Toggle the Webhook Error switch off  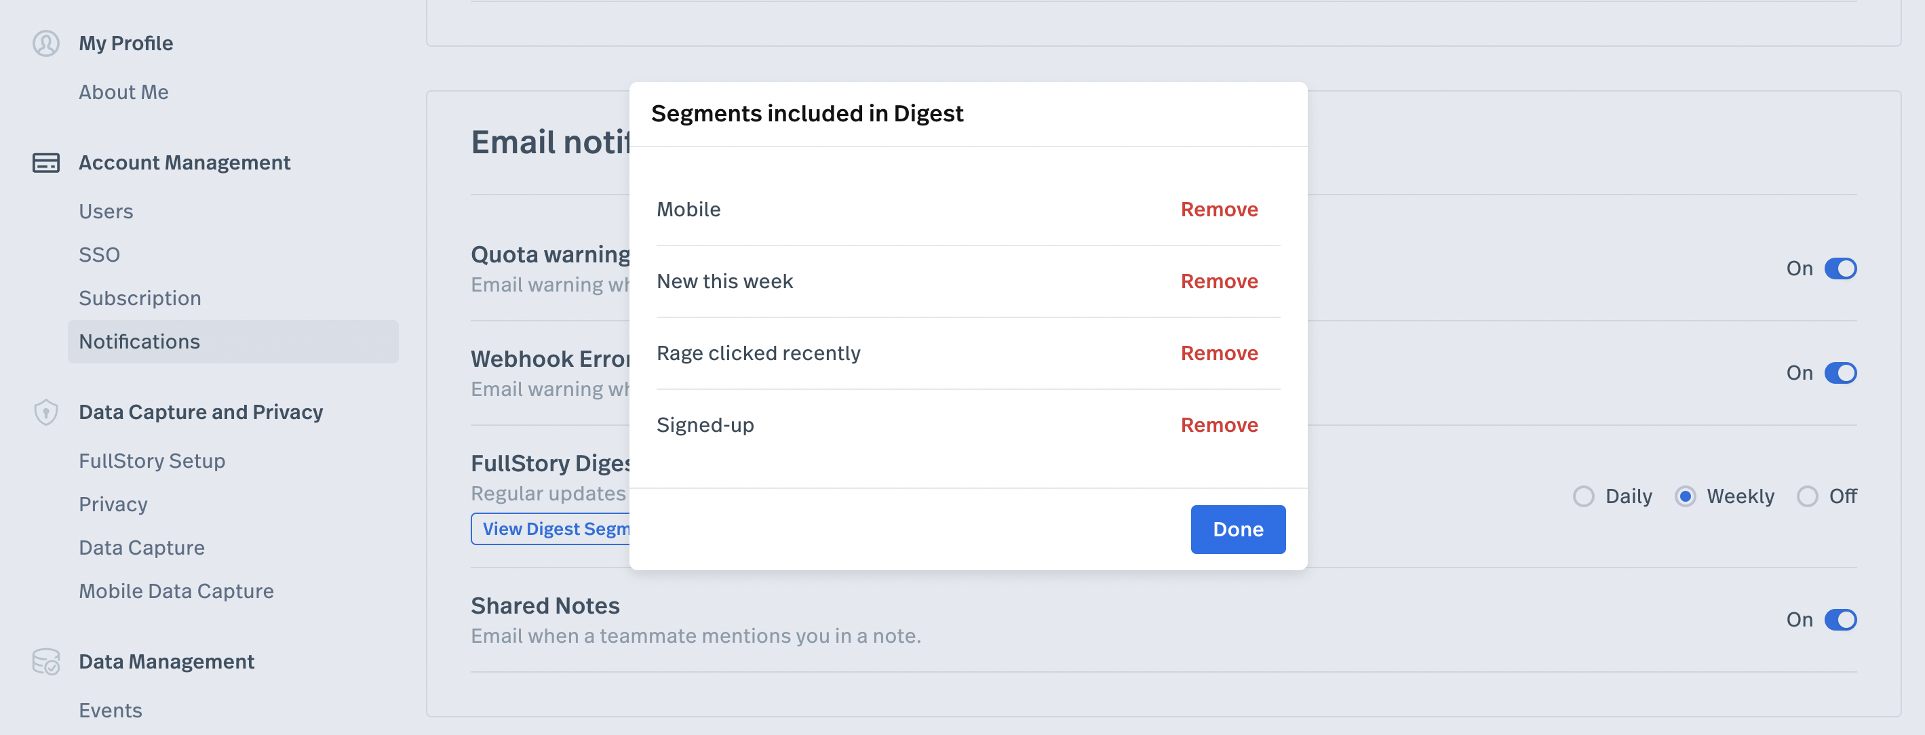(x=1840, y=374)
